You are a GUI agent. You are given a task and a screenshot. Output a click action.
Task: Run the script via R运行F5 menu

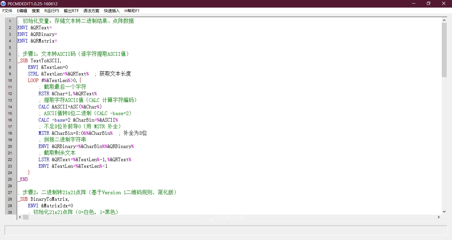point(51,11)
